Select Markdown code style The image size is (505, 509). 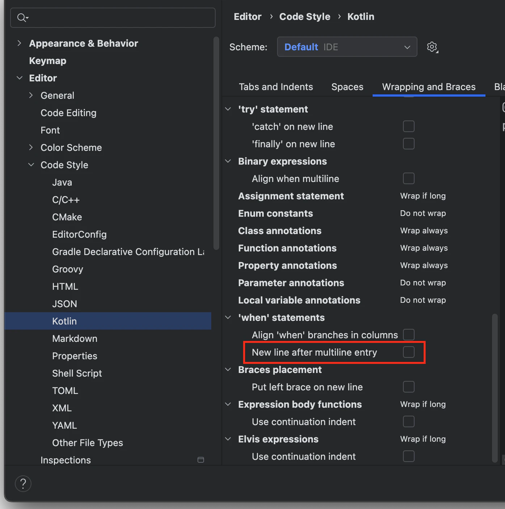[x=75, y=339]
